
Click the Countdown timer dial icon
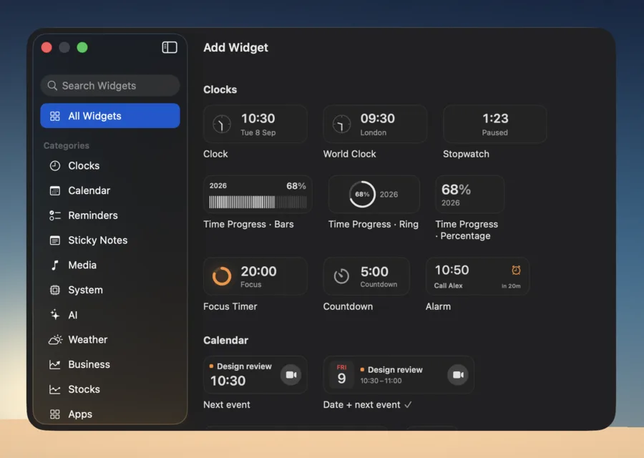tap(341, 276)
